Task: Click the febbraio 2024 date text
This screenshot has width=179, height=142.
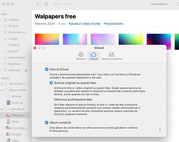Action: point(45,24)
